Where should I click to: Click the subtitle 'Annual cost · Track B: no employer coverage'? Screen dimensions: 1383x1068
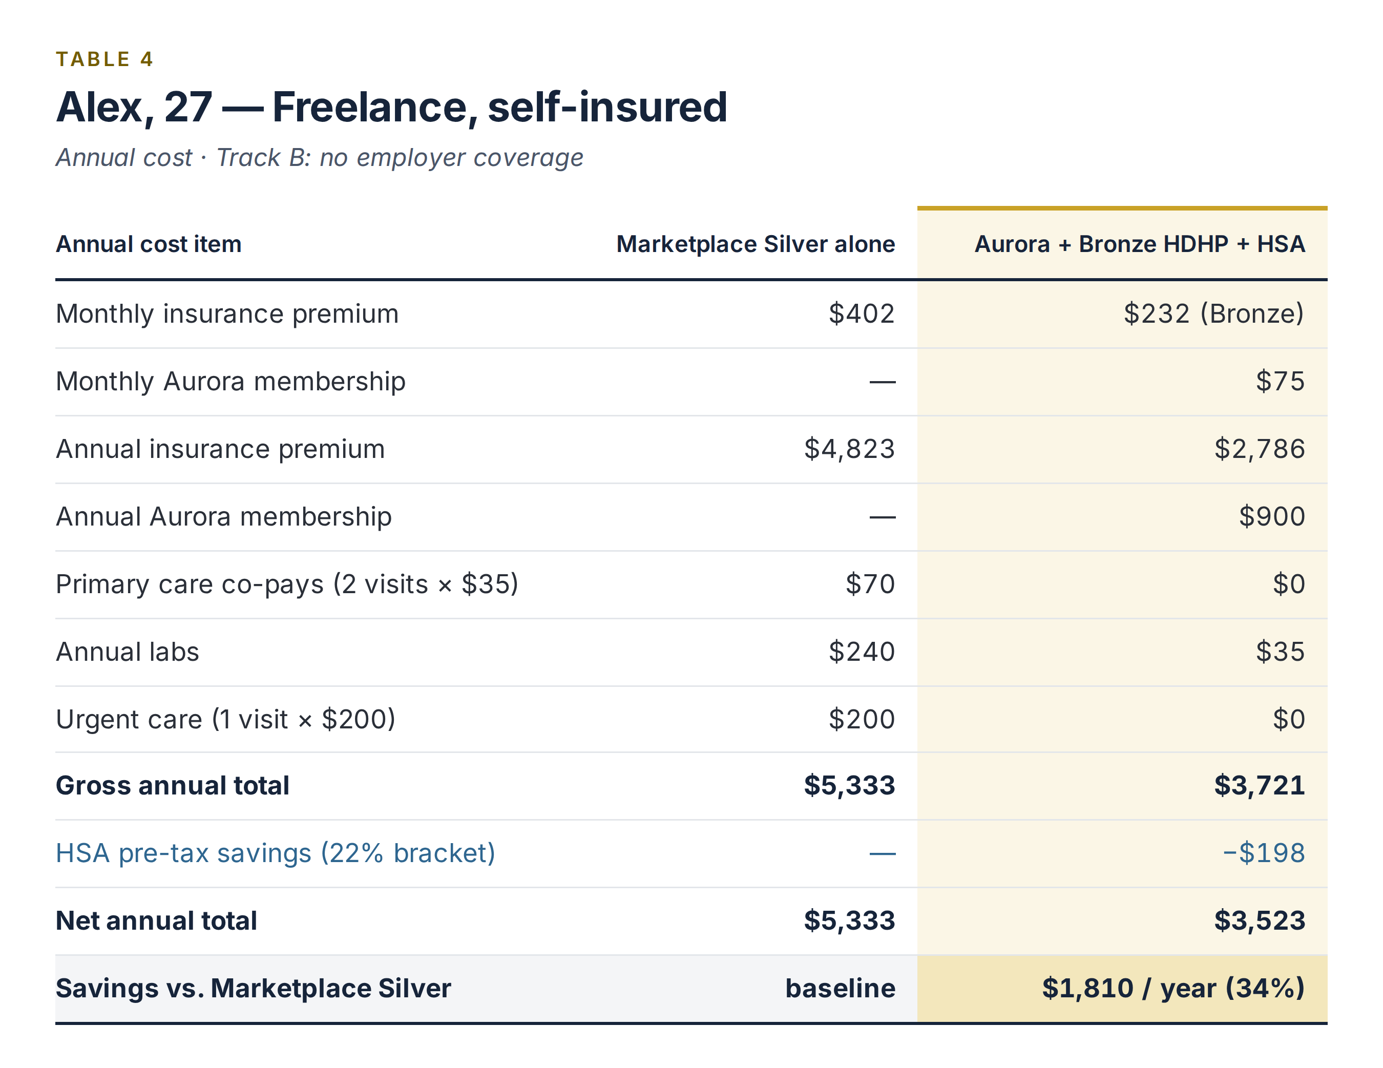tap(319, 158)
